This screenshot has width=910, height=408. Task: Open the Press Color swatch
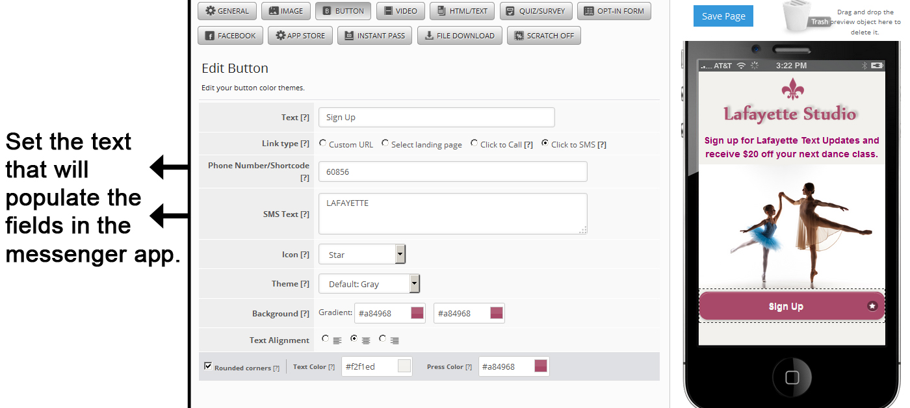click(x=541, y=366)
